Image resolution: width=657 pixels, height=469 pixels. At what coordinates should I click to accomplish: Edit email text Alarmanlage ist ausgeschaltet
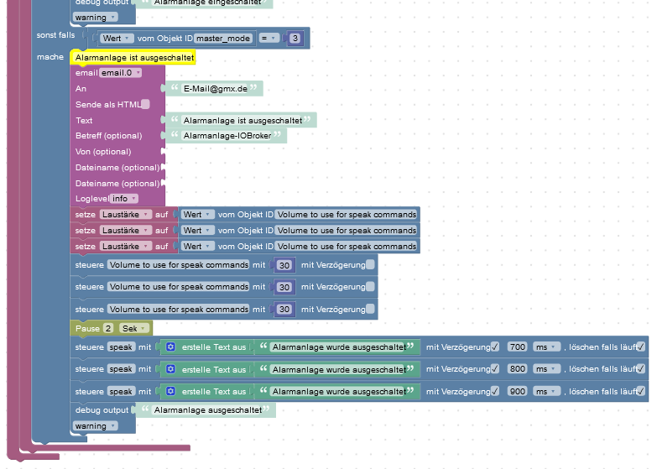(x=242, y=121)
